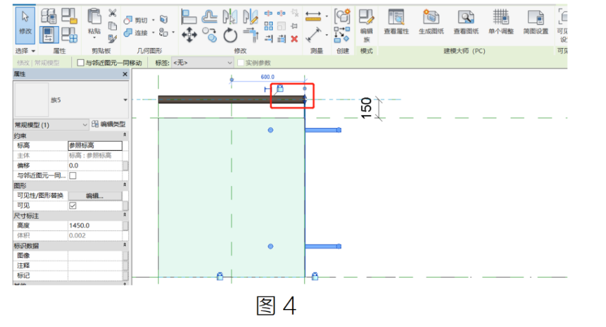Select the Measure Between Two References ruler icon
606x327 pixels.
tap(313, 16)
